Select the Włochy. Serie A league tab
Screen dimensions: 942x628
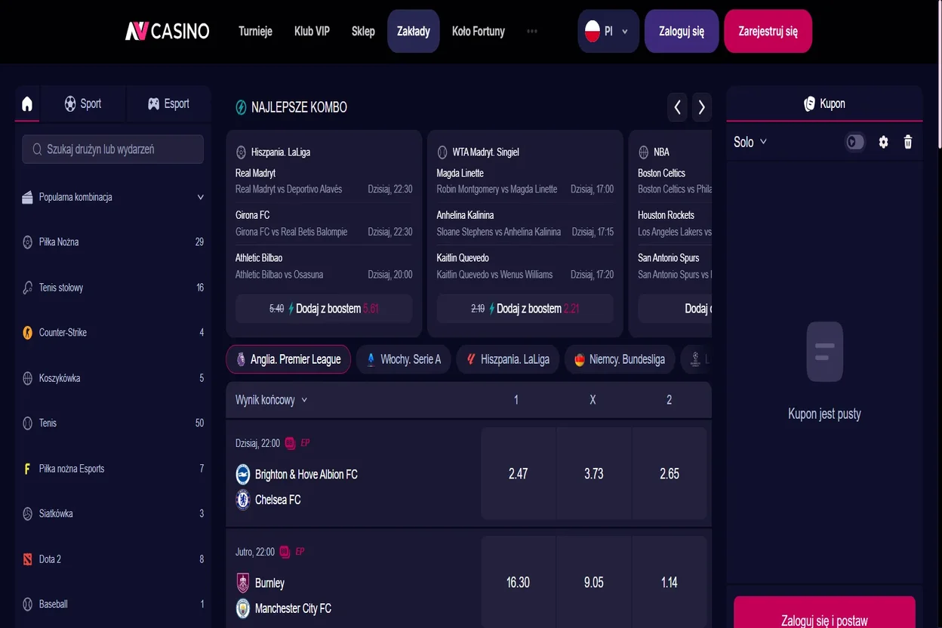[x=404, y=359]
